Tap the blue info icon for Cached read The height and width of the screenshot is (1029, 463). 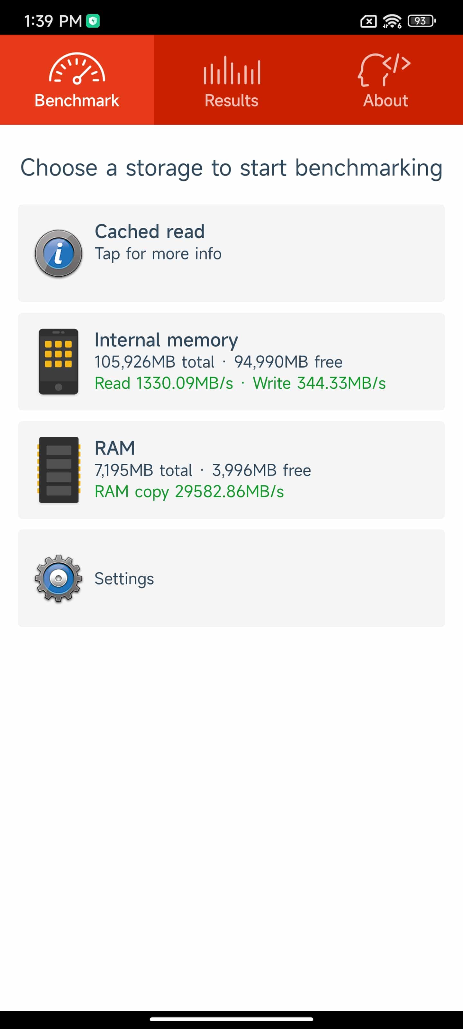point(58,253)
